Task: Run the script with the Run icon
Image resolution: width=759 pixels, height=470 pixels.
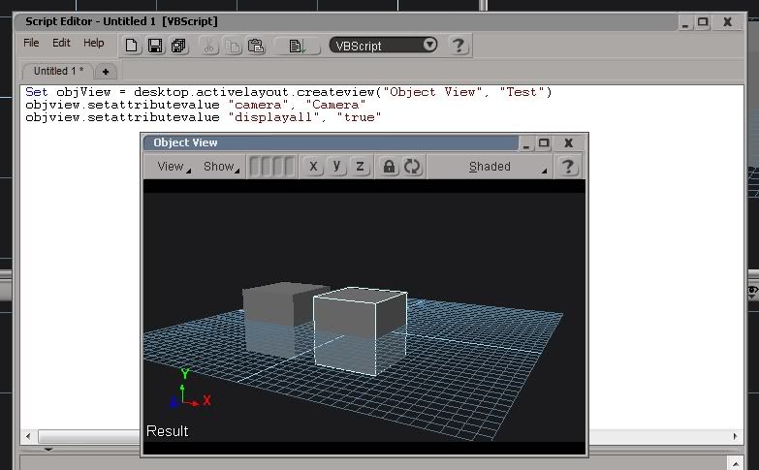Action: [297, 46]
